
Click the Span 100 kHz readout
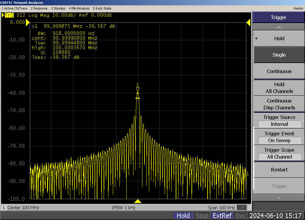(x=222, y=207)
